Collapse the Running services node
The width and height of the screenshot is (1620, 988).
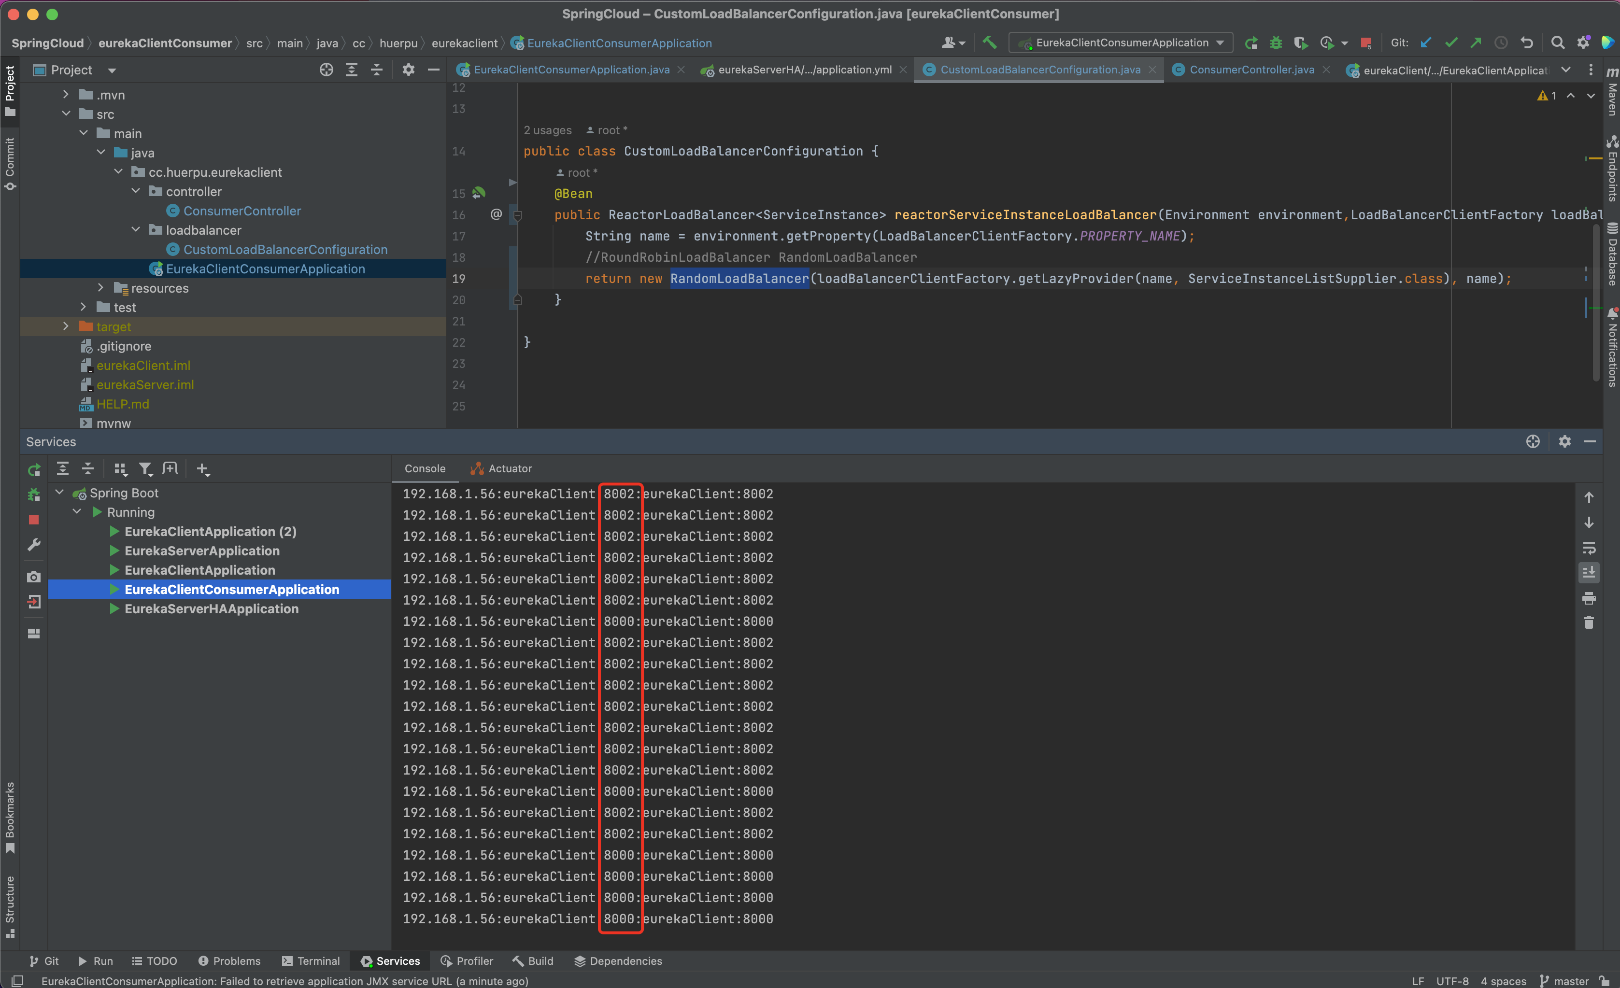click(x=77, y=511)
